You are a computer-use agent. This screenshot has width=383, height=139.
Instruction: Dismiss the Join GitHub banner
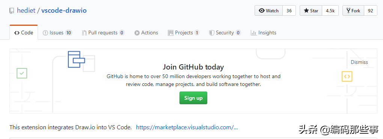[x=359, y=62]
